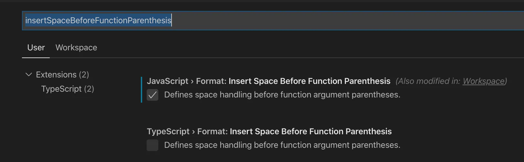Image resolution: width=524 pixels, height=162 pixels.
Task: Select the Extensions (2) tree label
Action: [62, 75]
